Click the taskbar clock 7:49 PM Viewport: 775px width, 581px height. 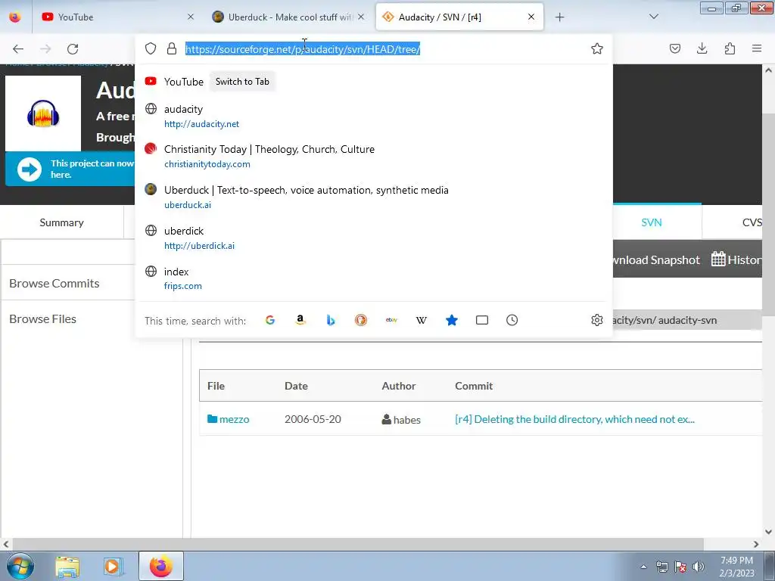[736, 566]
